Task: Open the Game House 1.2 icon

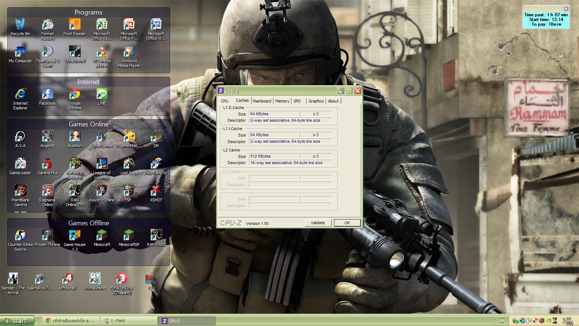Action: [x=75, y=240]
